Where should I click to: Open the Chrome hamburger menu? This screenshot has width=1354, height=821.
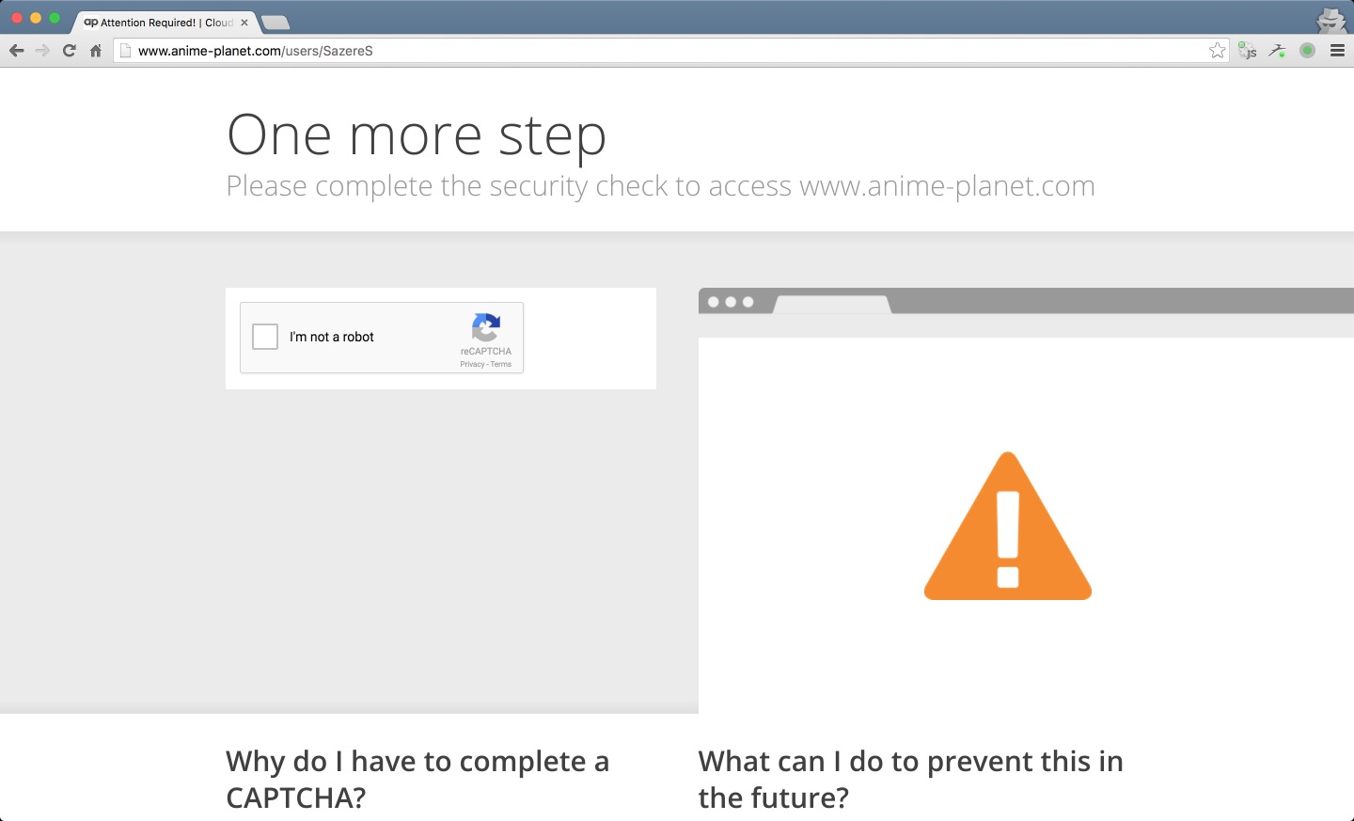1337,51
